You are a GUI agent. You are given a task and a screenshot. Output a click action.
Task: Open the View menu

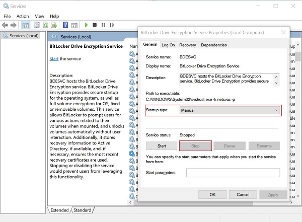(39, 16)
